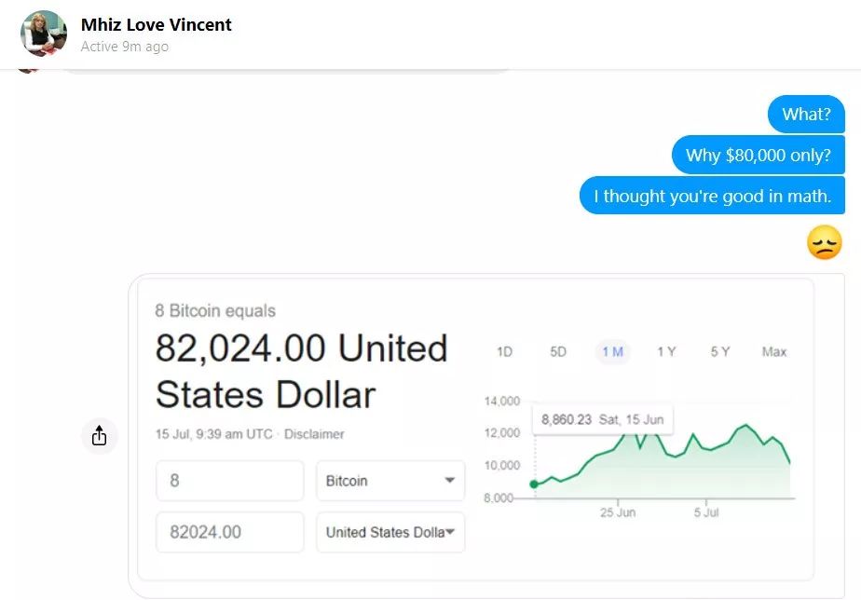
Task: Click the green data point on the chart
Action: 534,484
